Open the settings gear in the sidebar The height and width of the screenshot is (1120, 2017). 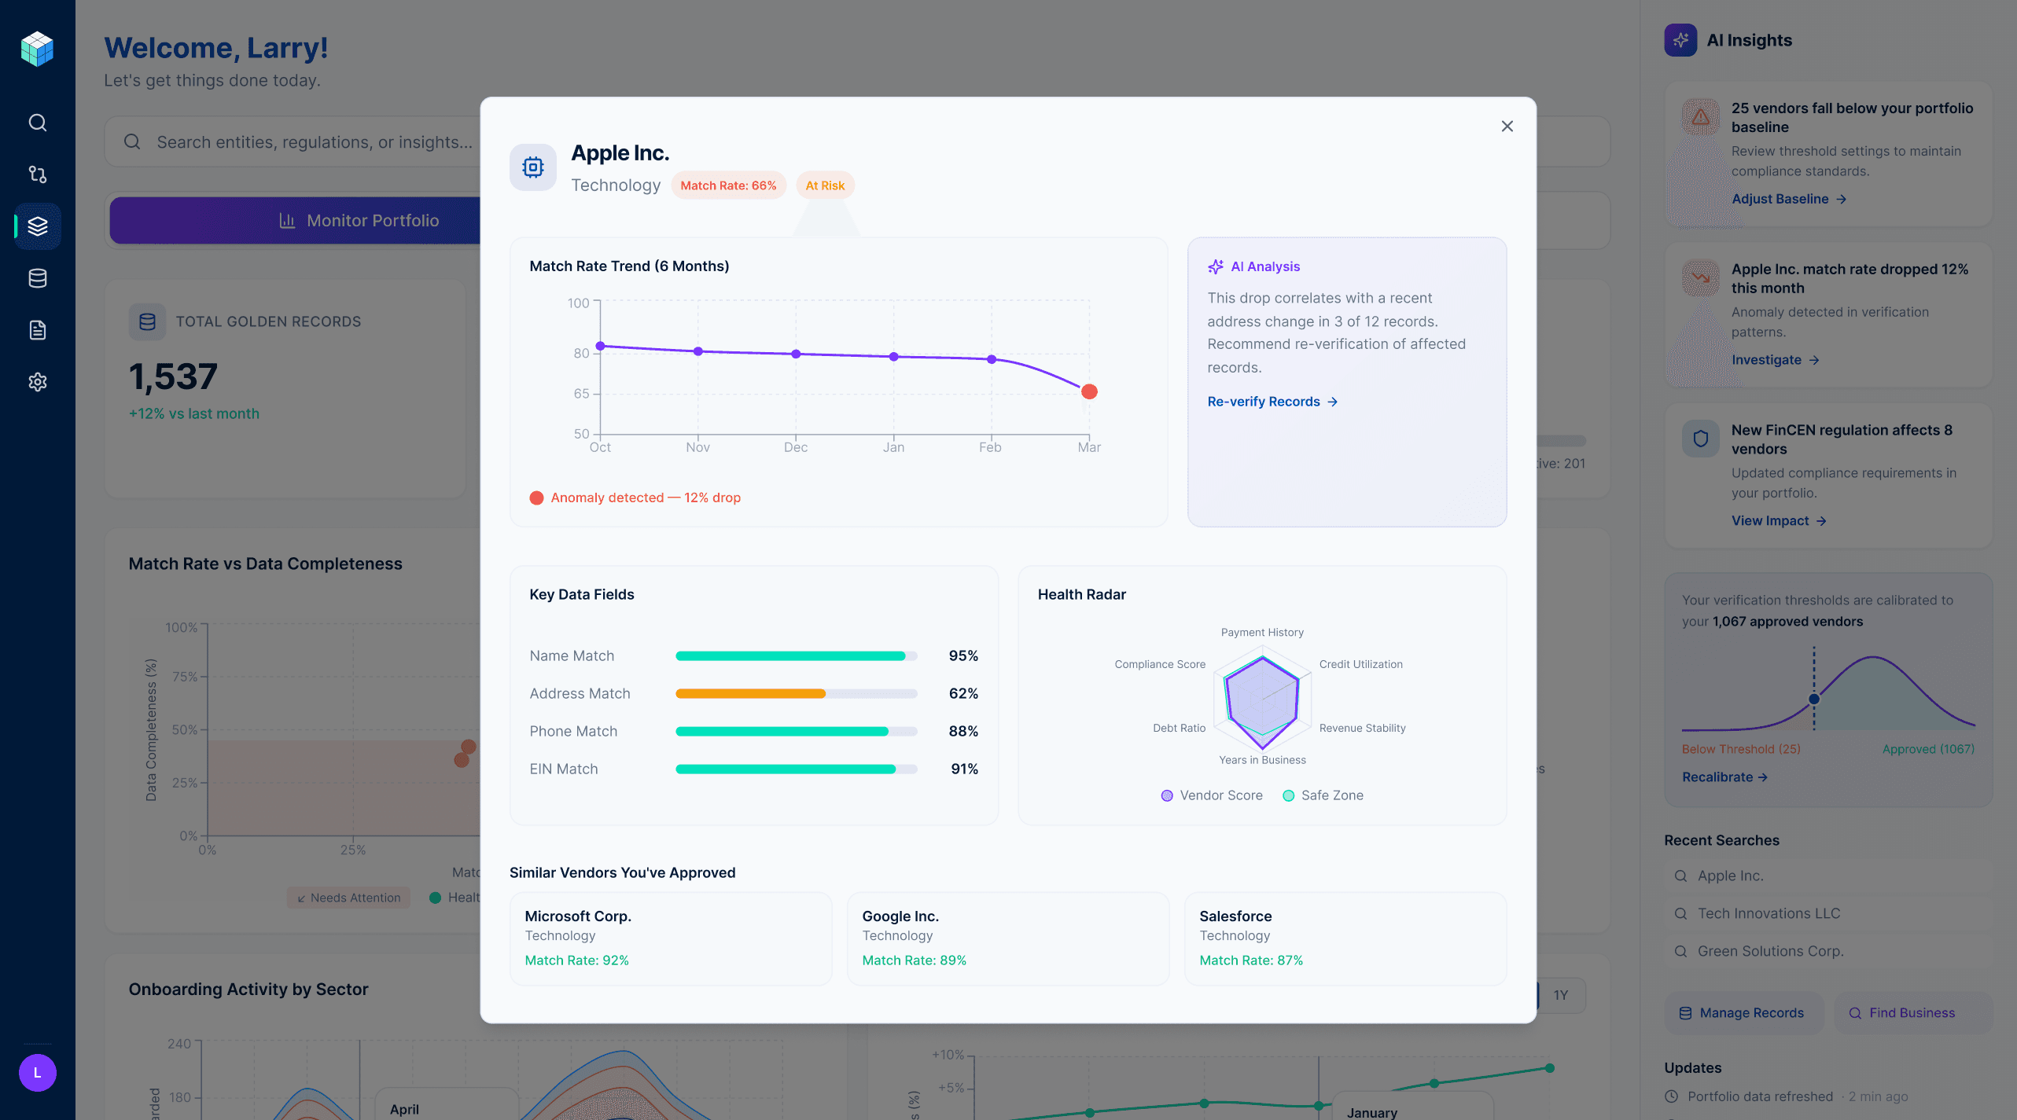[37, 382]
